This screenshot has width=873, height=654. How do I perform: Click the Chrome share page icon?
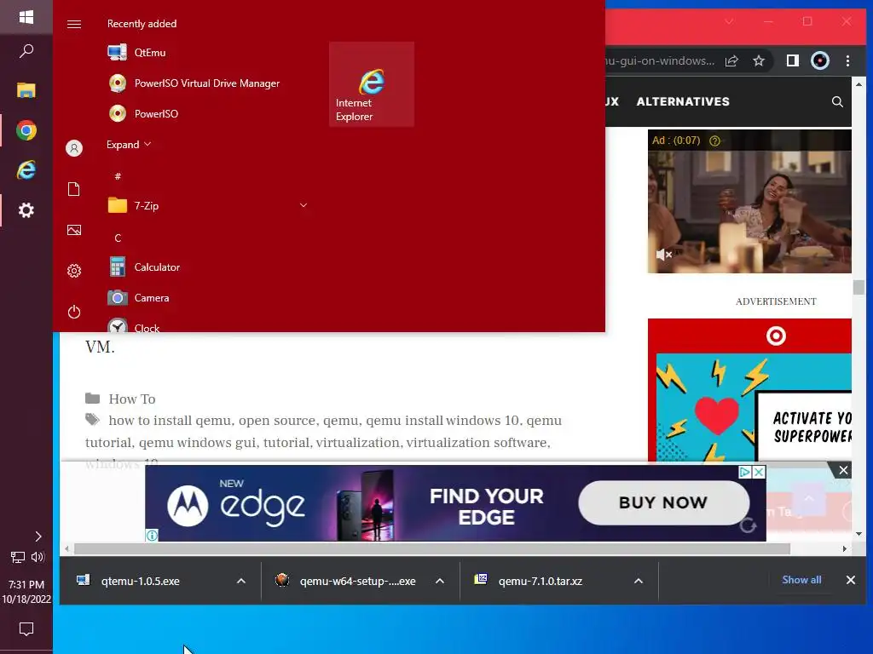click(731, 60)
